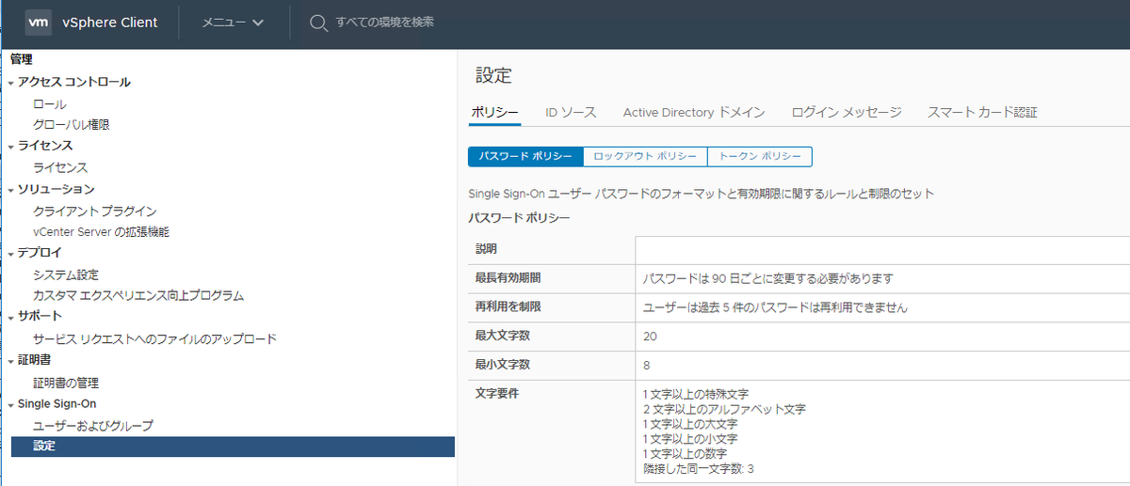Open ロール in the sidebar
The width and height of the screenshot is (1130, 486).
pos(50,103)
